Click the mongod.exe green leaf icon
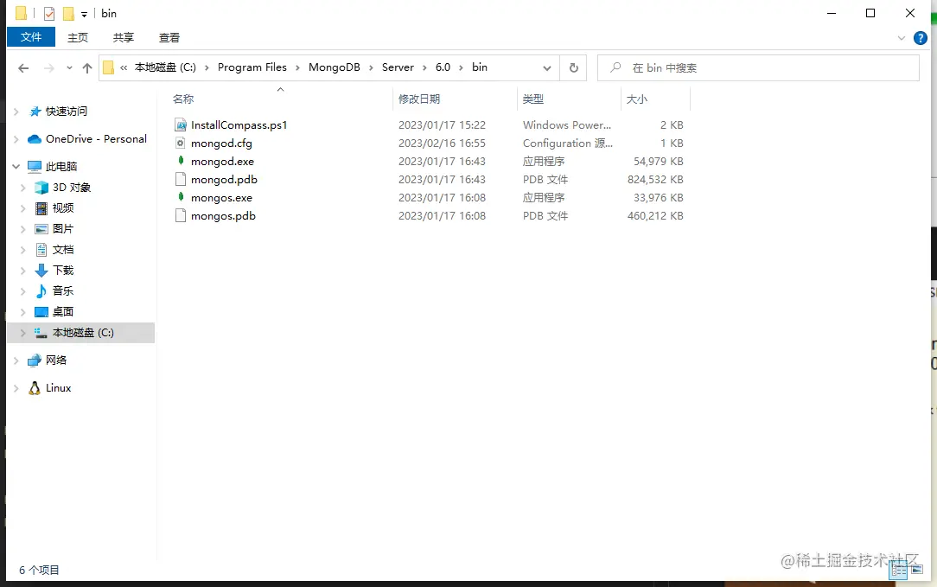The width and height of the screenshot is (937, 587). tap(181, 161)
